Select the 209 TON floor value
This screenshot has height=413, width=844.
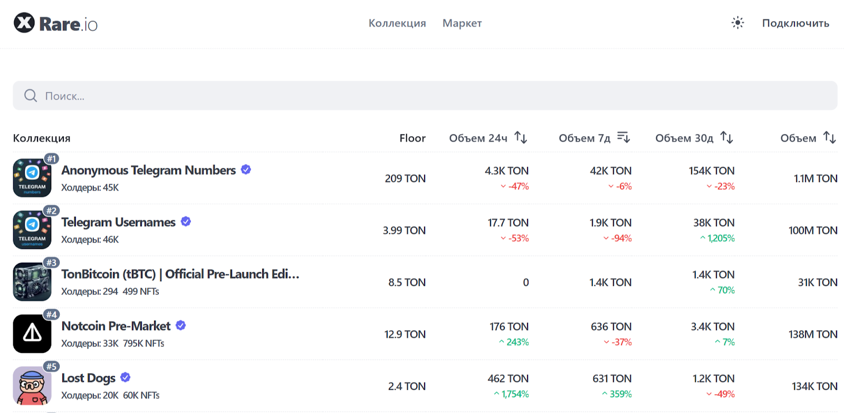point(405,178)
